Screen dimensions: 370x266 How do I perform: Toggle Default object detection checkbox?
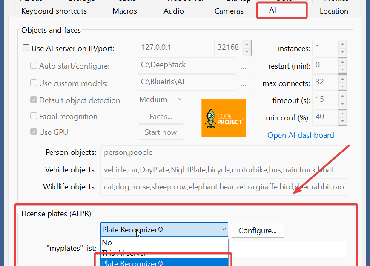(x=34, y=100)
